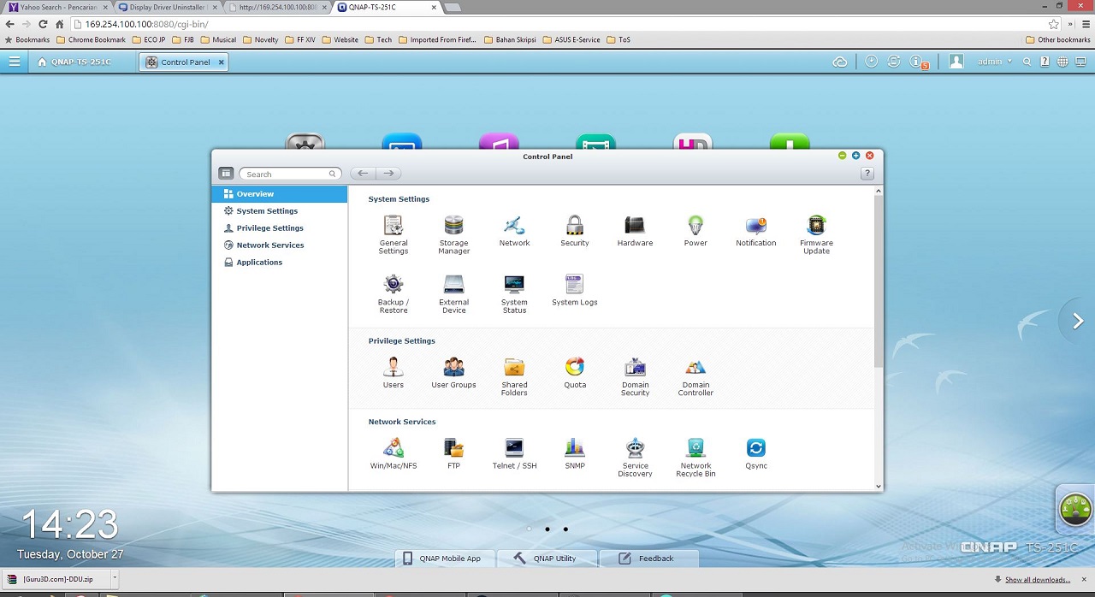Image resolution: width=1095 pixels, height=597 pixels.
Task: Select Network Services in the sidebar
Action: pyautogui.click(x=269, y=245)
